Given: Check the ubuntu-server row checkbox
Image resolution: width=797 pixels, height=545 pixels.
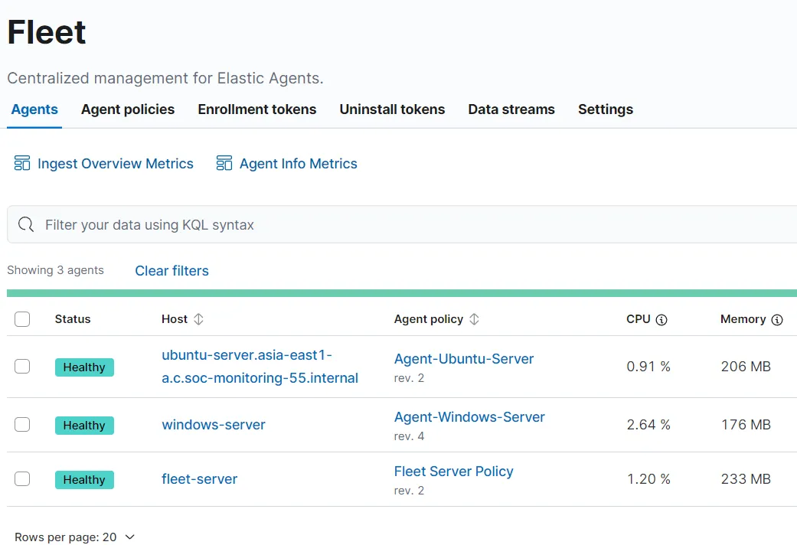Looking at the screenshot, I should tap(22, 367).
